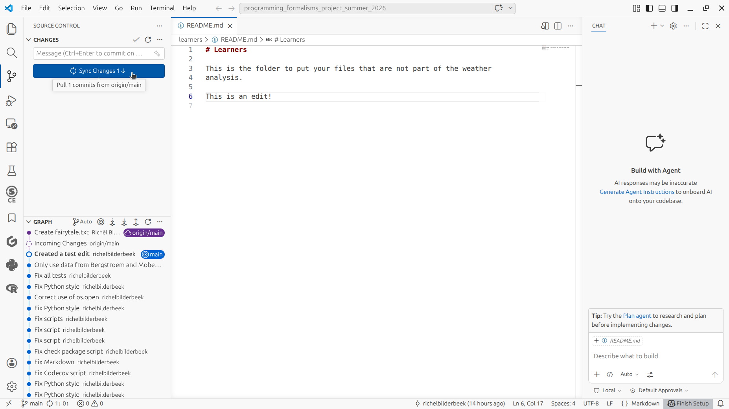The height and width of the screenshot is (409, 729).
Task: Click the Describe what to build field
Action: (x=655, y=356)
